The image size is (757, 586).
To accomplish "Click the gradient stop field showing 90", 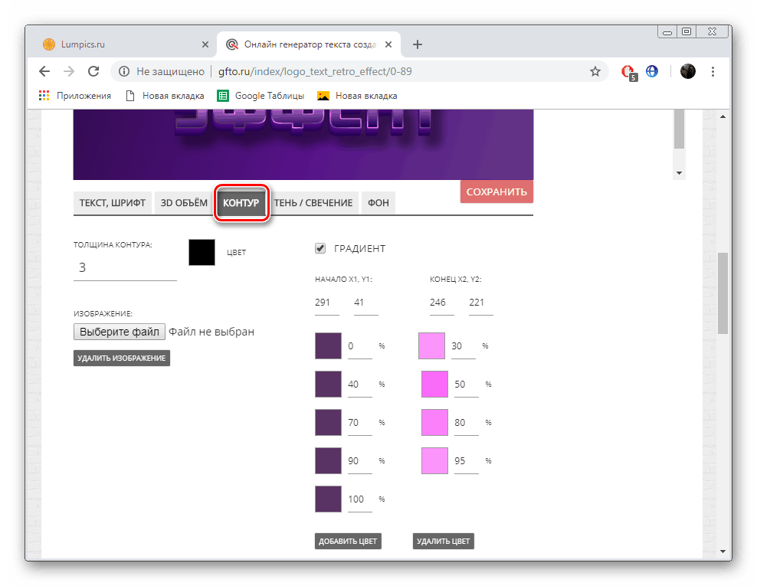I will [360, 461].
